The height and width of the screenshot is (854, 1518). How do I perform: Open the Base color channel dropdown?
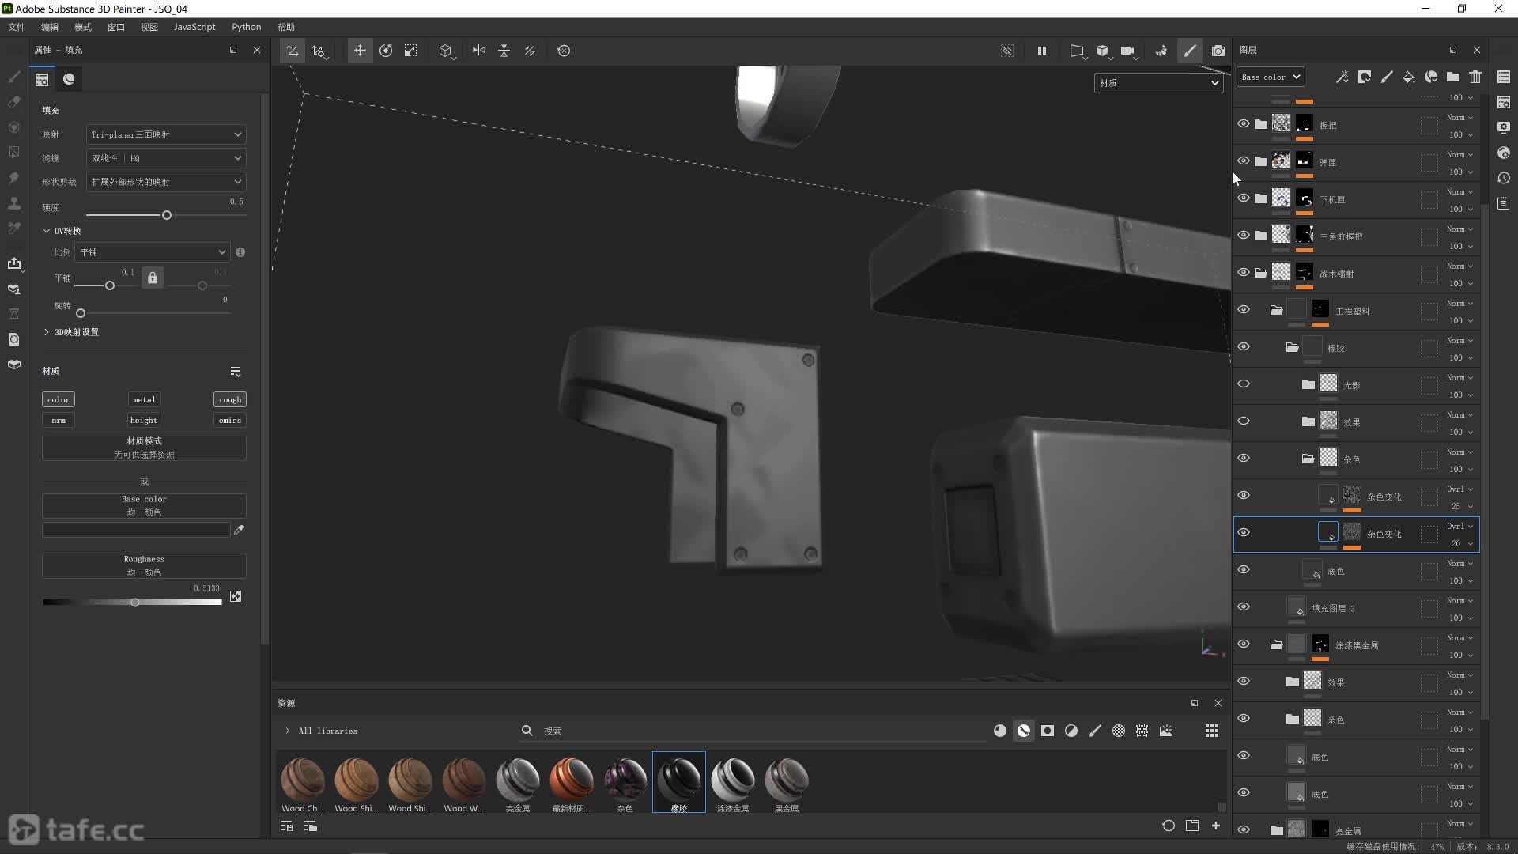[x=1270, y=77]
